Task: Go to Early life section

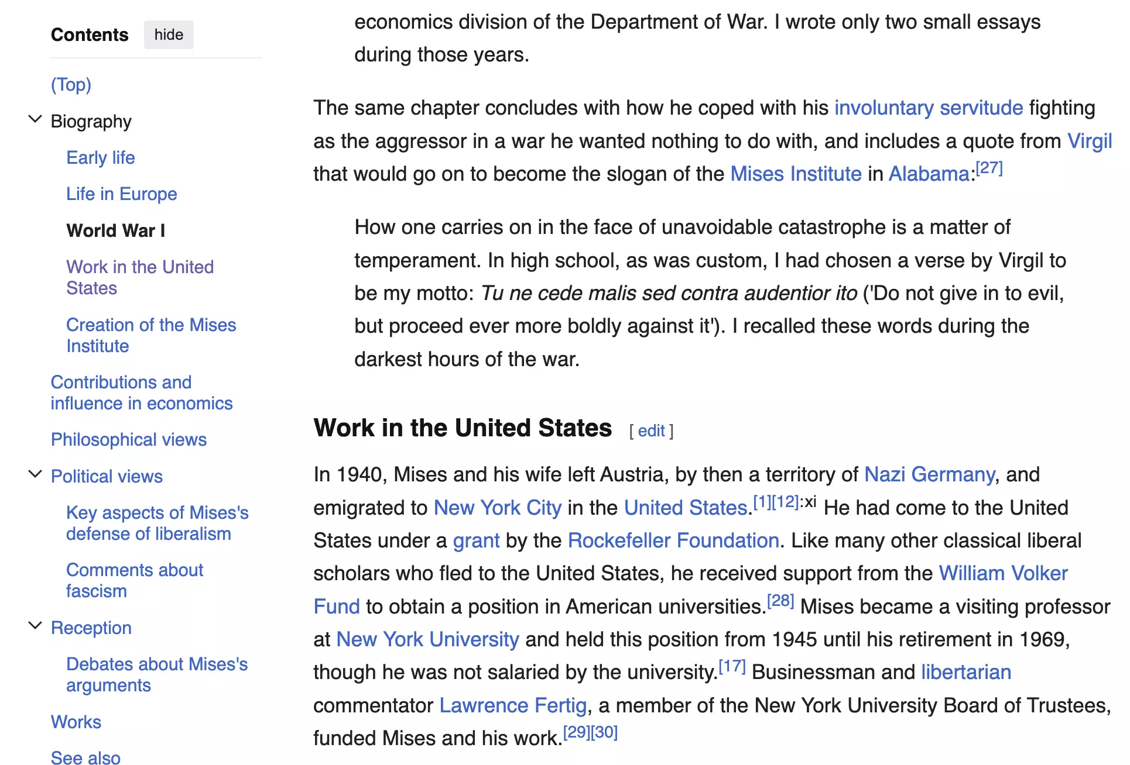Action: (101, 158)
